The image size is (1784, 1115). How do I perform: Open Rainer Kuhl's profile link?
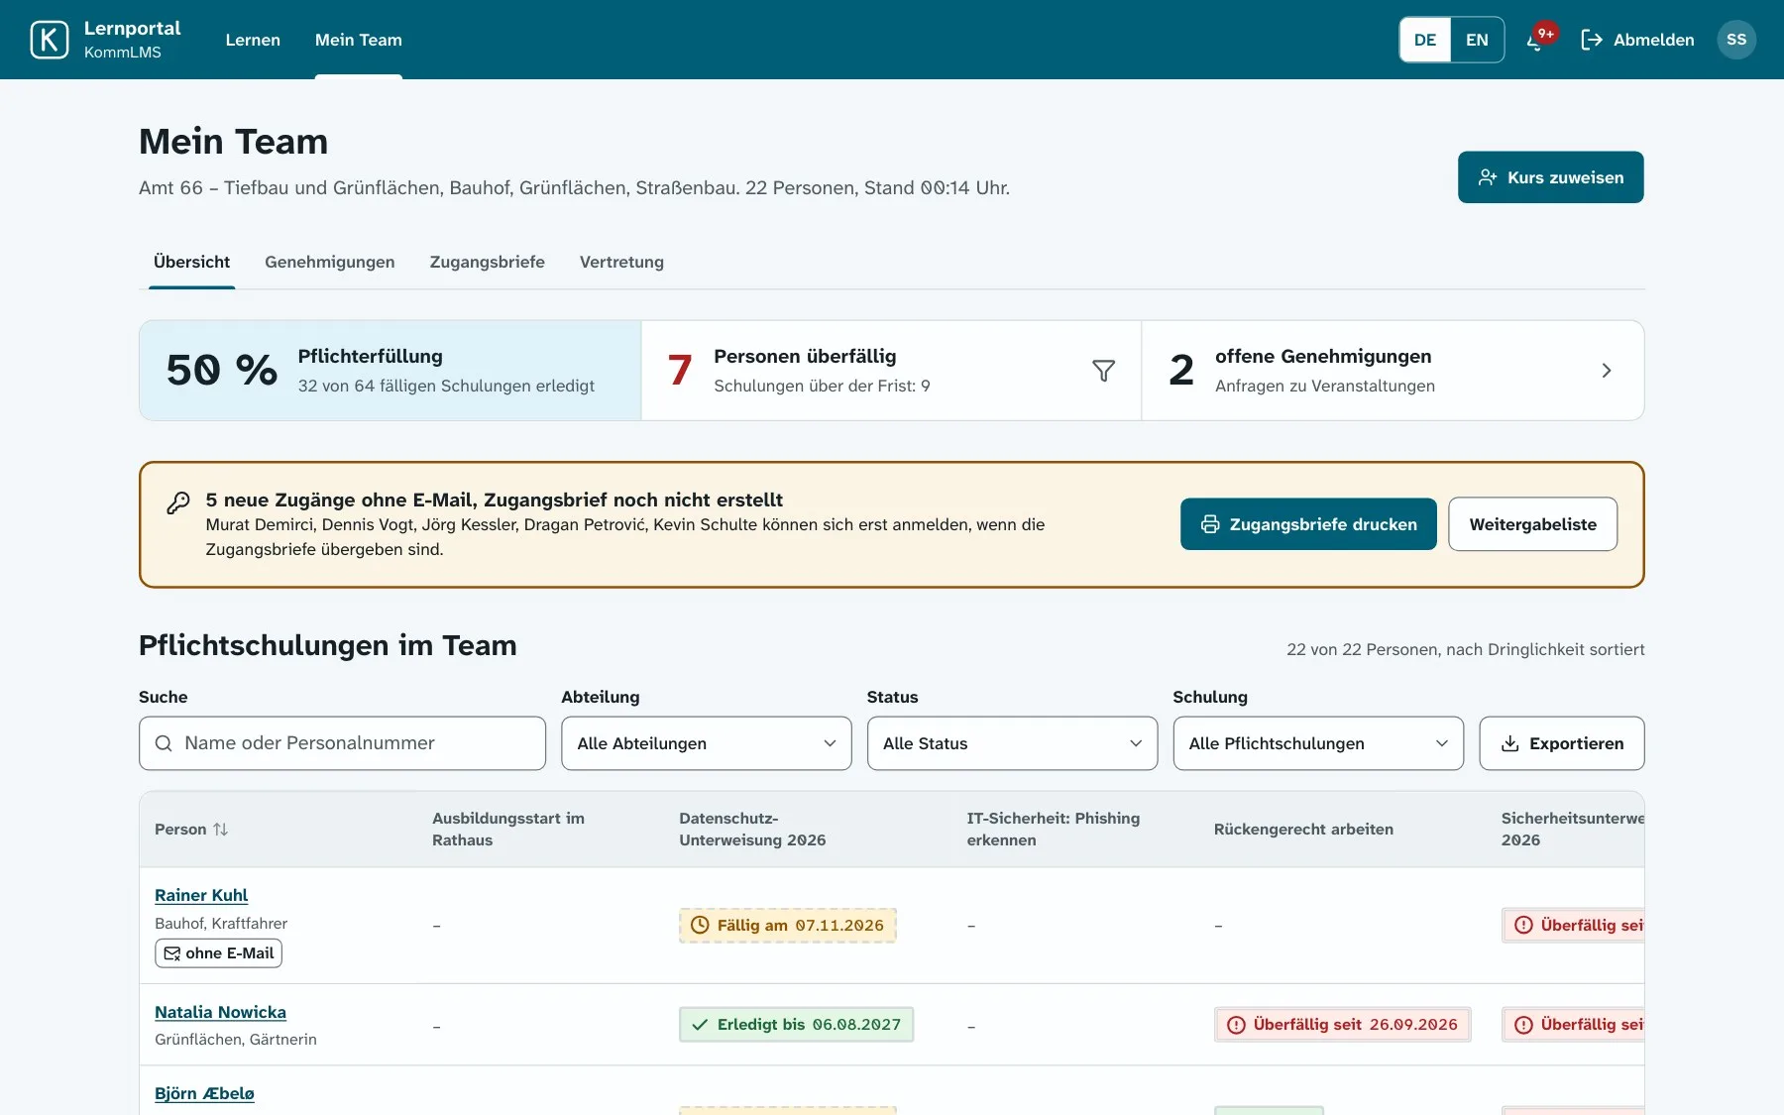point(201,895)
